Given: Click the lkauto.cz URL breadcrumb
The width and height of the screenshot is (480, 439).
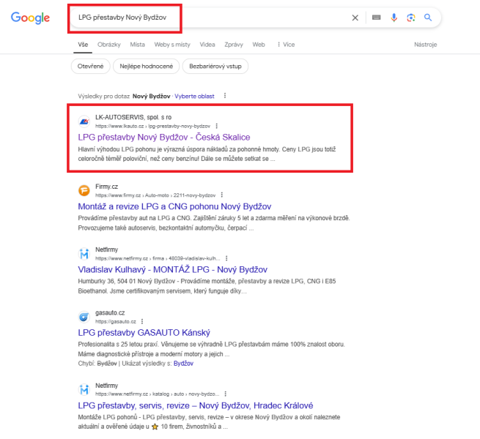Looking at the screenshot, I should pos(152,126).
